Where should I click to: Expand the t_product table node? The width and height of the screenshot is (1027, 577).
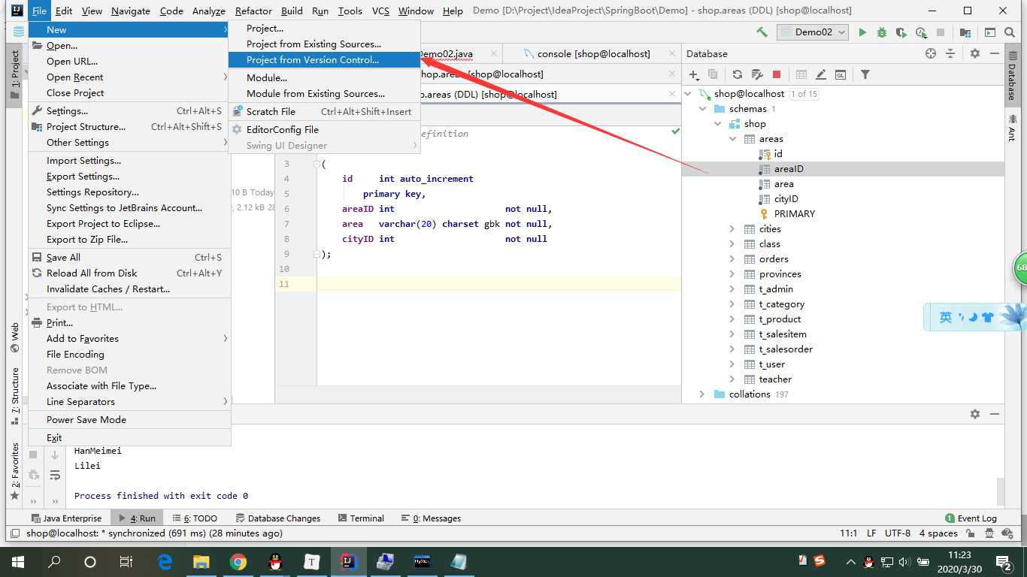click(732, 319)
